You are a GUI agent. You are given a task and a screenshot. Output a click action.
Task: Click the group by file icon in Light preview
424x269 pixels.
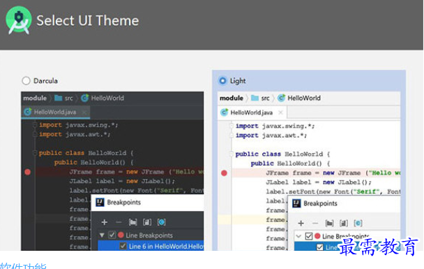point(344,224)
